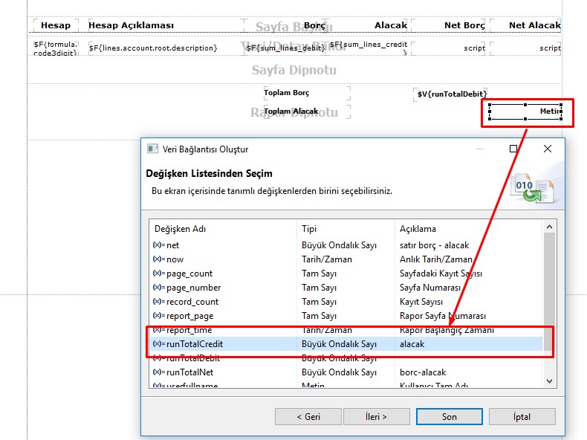The image size is (587, 440).
Task: Click the variable icon next to record_count
Action: (158, 302)
